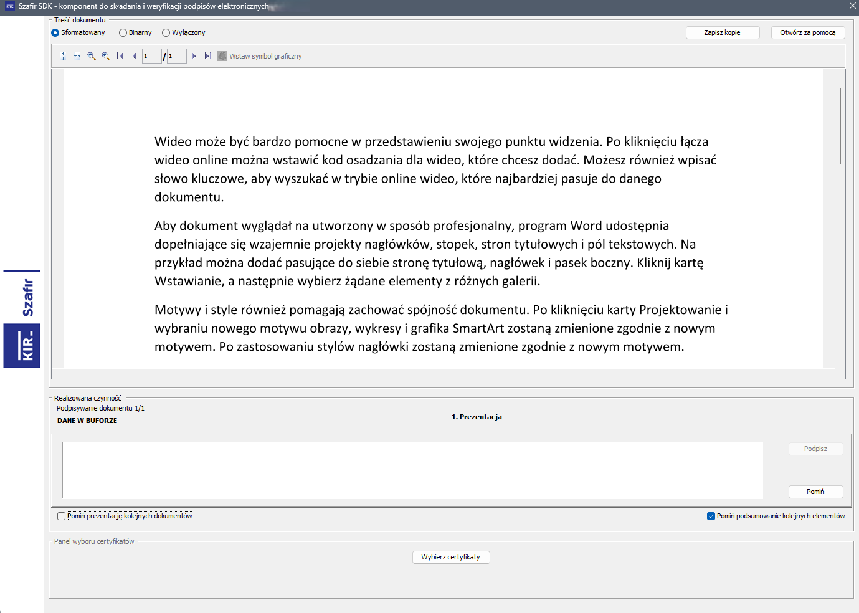
Task: Open the Wybierz certyfikaty selector
Action: tap(451, 558)
